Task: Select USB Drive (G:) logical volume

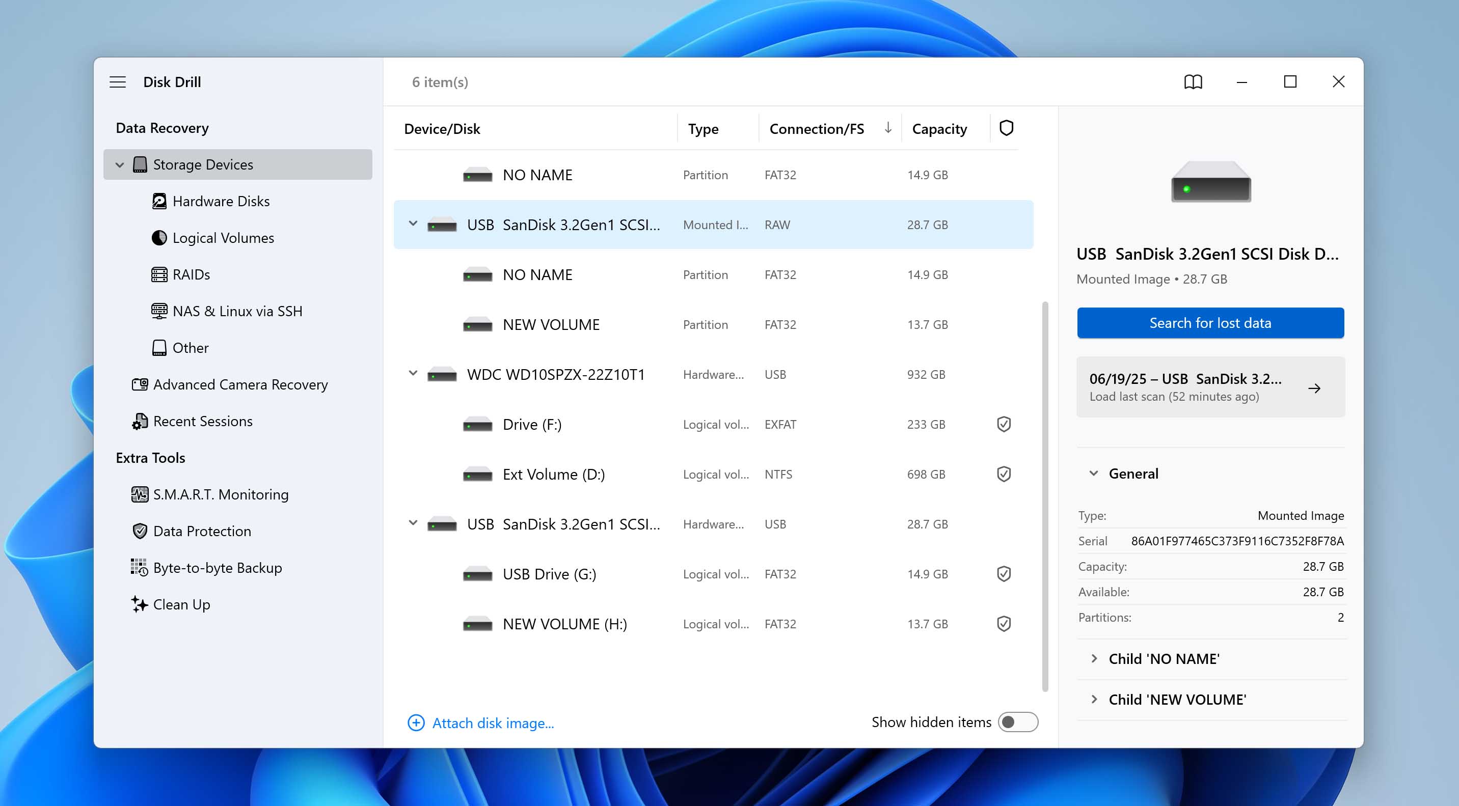Action: [x=713, y=574]
